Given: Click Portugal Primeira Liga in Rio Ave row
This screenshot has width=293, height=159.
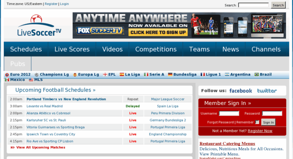Looking at the screenshot, I should click(x=167, y=141).
